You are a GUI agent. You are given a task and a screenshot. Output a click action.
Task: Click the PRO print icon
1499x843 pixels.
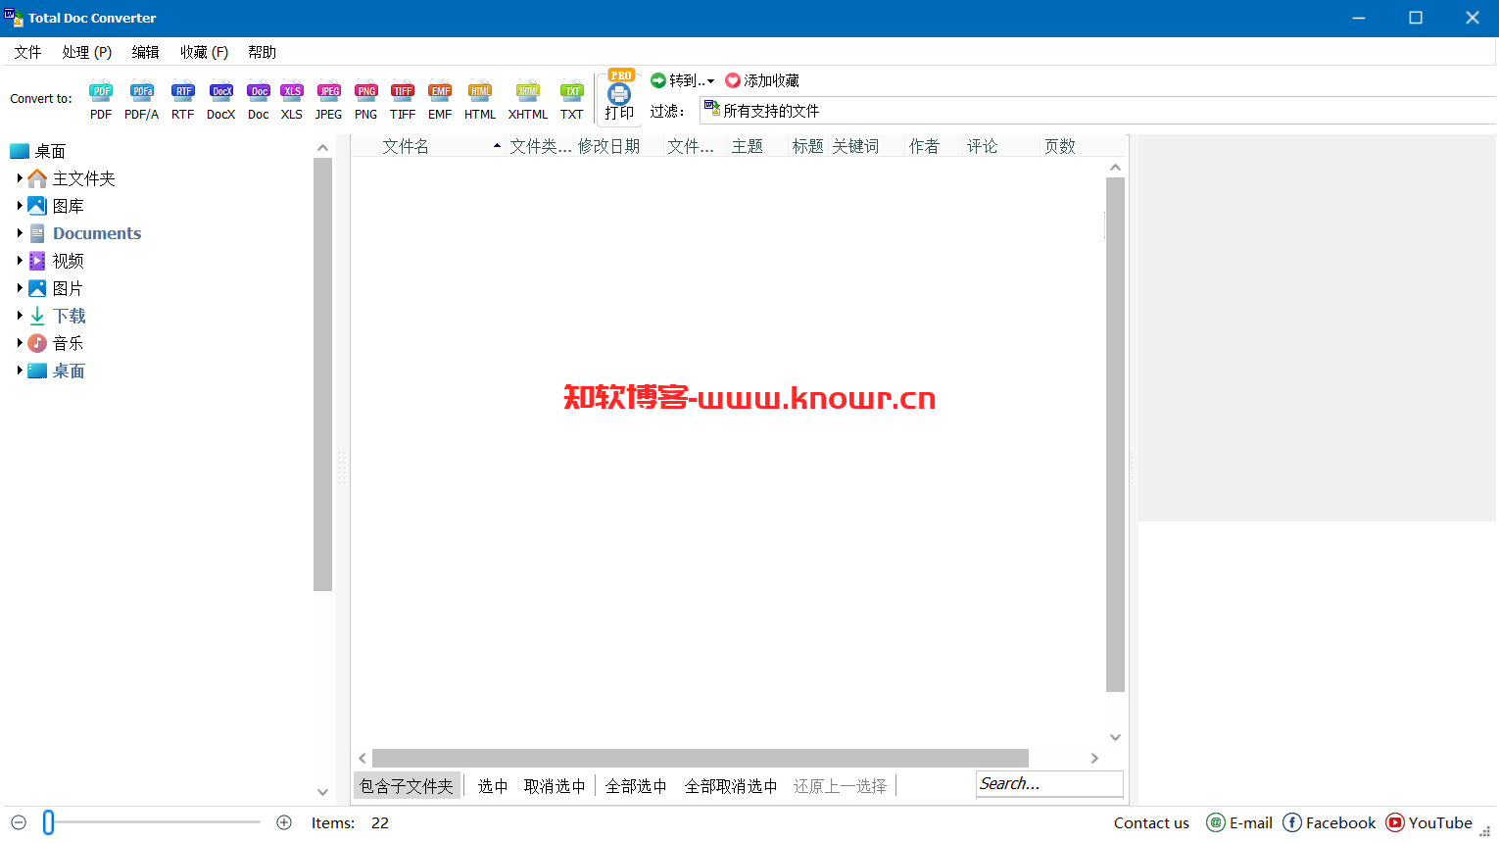(x=619, y=96)
